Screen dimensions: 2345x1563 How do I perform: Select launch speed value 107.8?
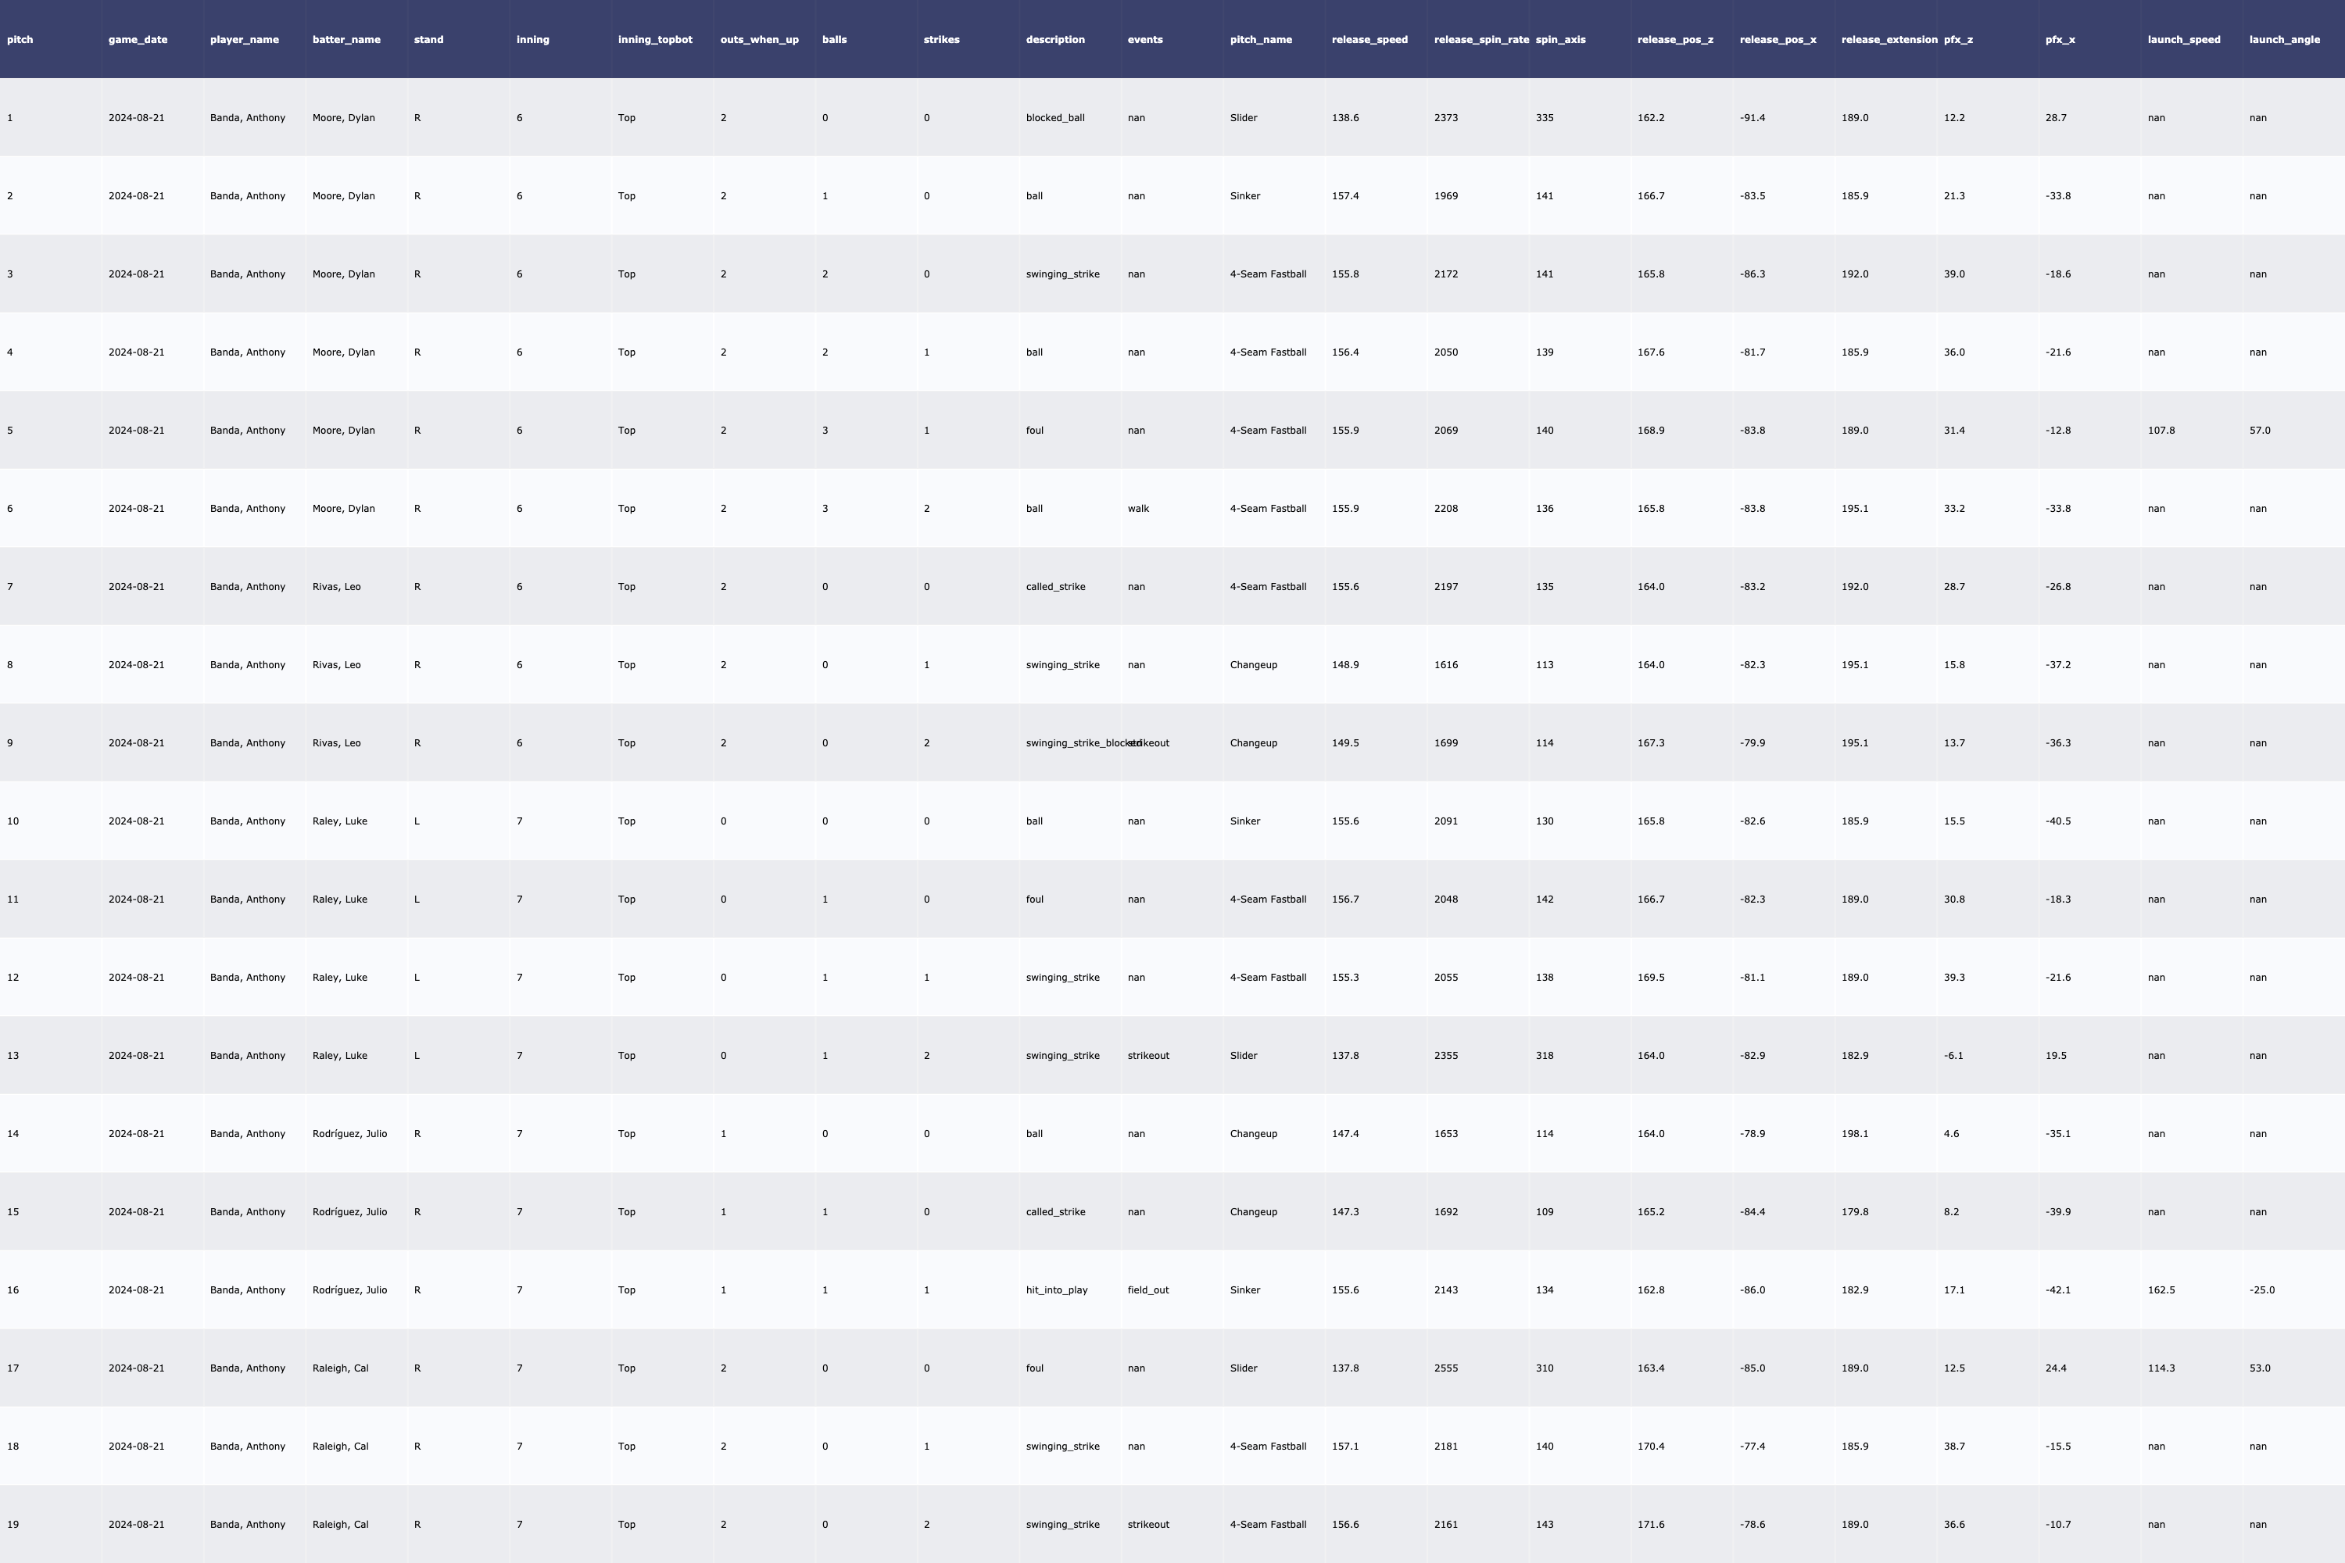coord(2161,431)
